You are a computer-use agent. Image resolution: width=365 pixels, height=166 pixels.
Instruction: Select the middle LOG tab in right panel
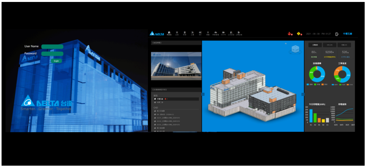[x=329, y=45]
